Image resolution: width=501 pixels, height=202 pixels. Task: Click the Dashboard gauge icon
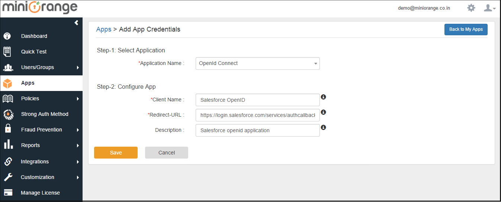(7, 36)
